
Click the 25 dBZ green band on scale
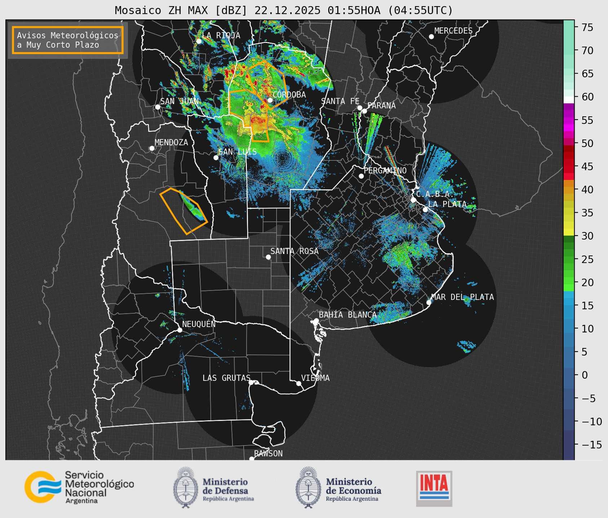tap(569, 259)
